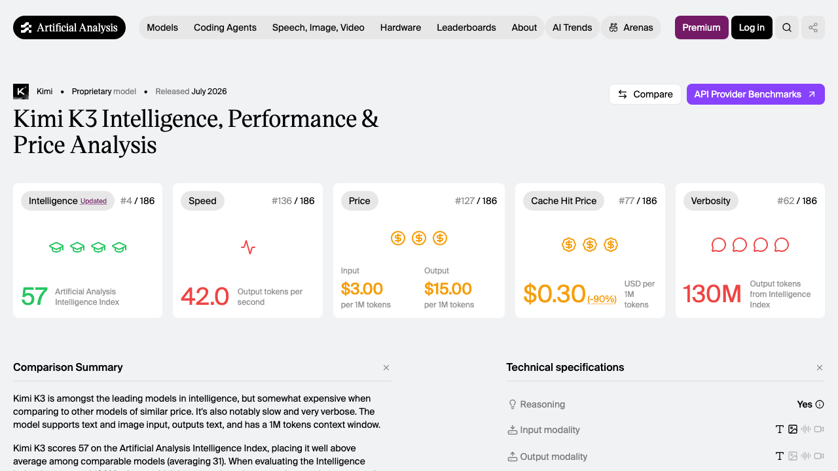The width and height of the screenshot is (838, 471).
Task: Click the #127 / 186 price rank
Action: pyautogui.click(x=476, y=201)
